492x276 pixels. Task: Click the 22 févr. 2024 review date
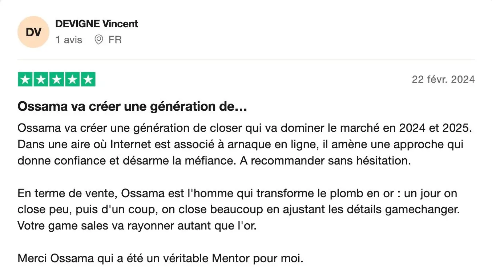[x=443, y=80]
